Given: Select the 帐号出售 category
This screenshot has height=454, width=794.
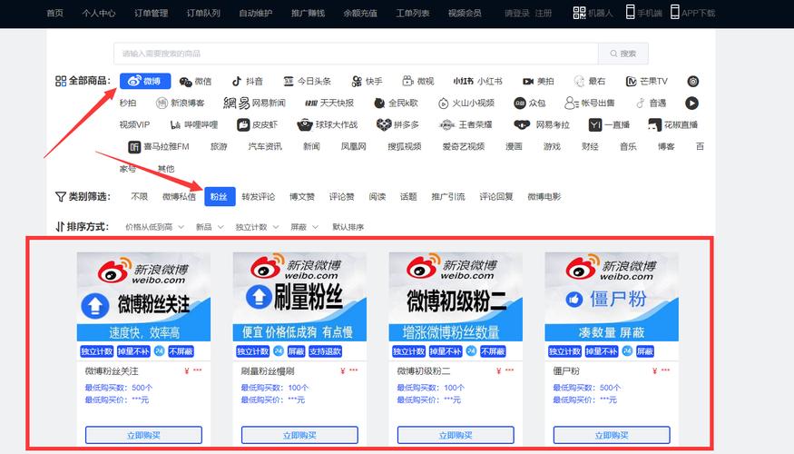Looking at the screenshot, I should (590, 103).
